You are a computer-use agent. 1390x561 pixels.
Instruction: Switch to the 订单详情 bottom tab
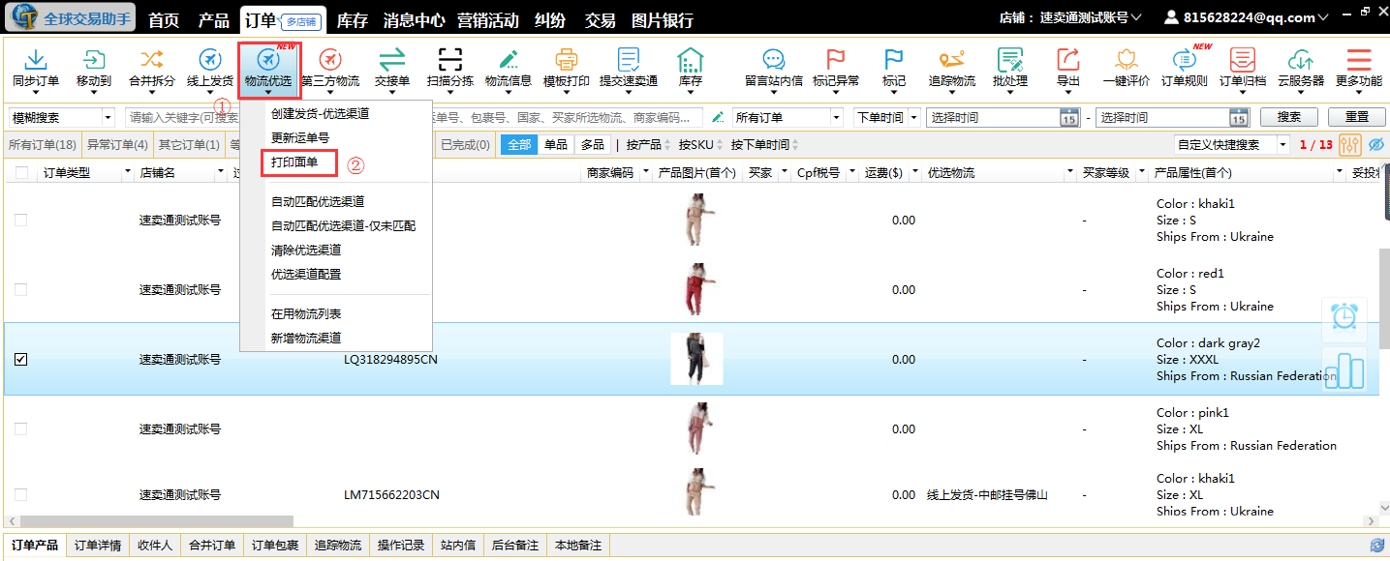pos(98,546)
